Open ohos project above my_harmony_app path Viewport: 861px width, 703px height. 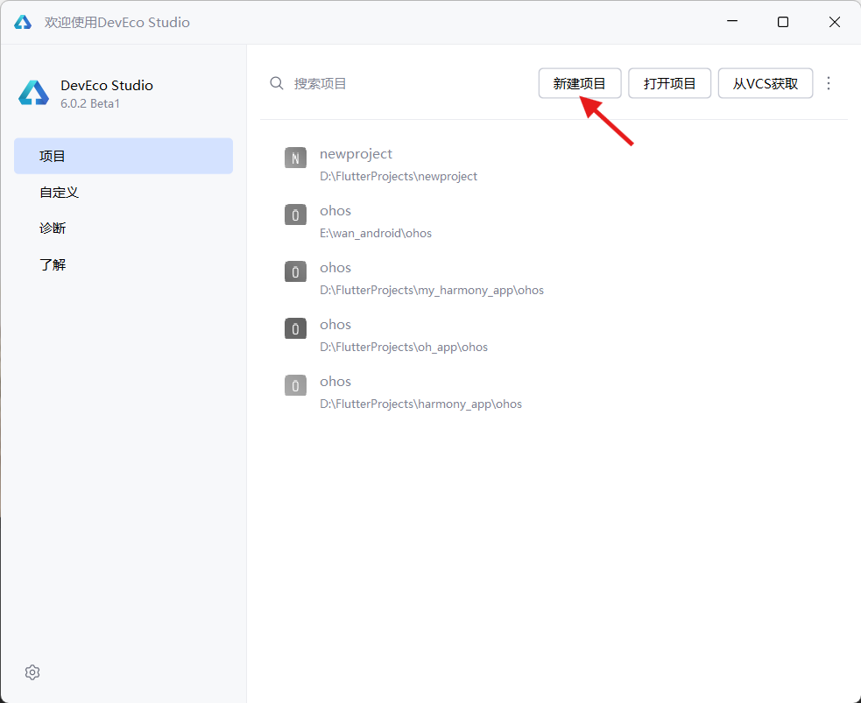[335, 267]
